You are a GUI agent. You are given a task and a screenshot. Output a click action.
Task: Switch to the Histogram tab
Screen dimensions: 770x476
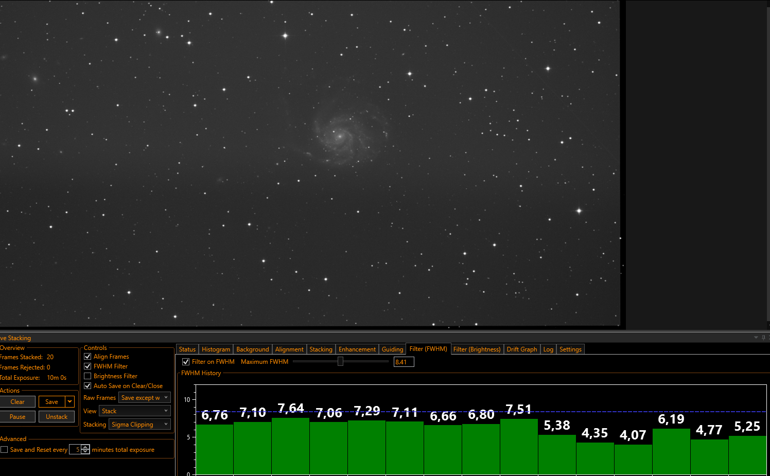point(216,349)
